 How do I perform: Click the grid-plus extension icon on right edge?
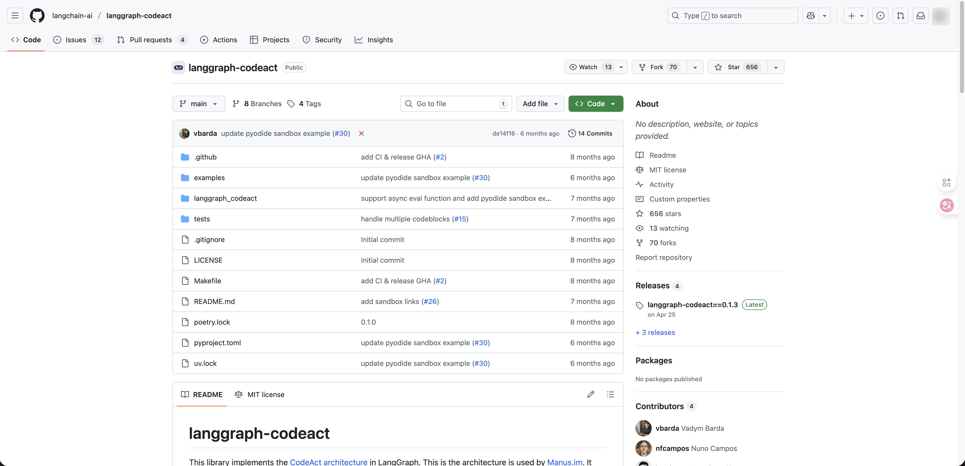[x=947, y=182]
